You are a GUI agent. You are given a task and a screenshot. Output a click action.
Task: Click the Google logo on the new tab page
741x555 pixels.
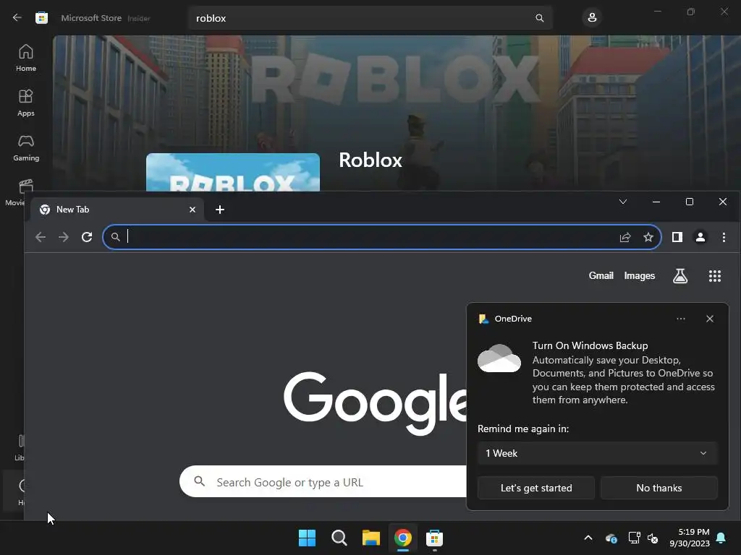[x=376, y=403]
